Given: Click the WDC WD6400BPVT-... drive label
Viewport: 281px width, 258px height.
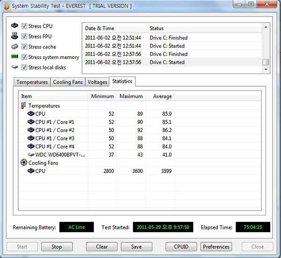Looking at the screenshot, I should point(60,155).
